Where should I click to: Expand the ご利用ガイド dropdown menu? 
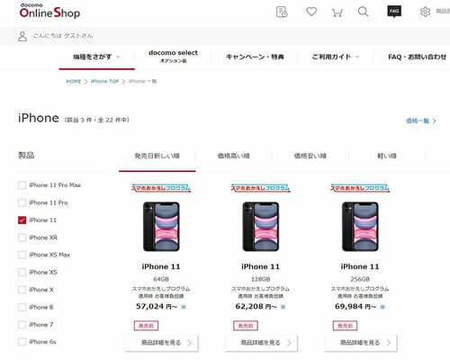click(x=336, y=57)
